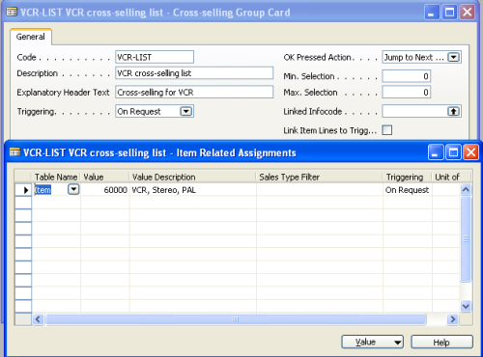Click the vertical scrollbar down arrow
Viewport: 483px width, 357px height.
pyautogui.click(x=466, y=306)
